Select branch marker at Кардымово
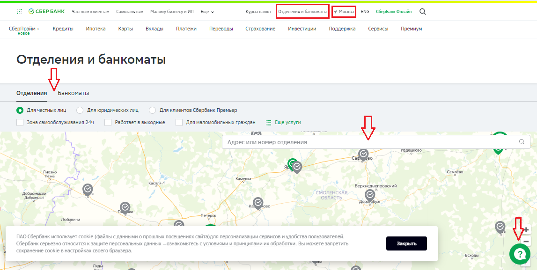This screenshot has width=537, height=280. pos(258,203)
